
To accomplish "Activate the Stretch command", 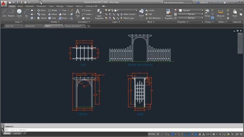I will pos(42,18).
